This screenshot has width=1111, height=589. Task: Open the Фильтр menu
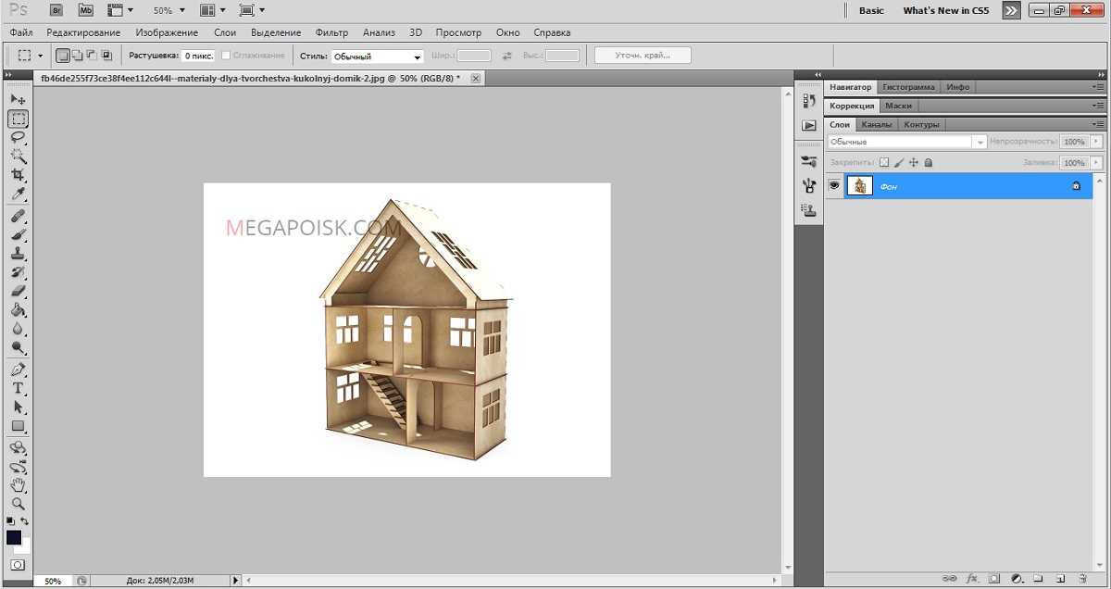point(331,32)
